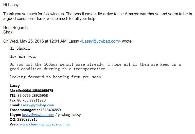The width and height of the screenshot is (195, 134).
Task: Click '500pcs' in the quoted message
Action: coord(51,64)
